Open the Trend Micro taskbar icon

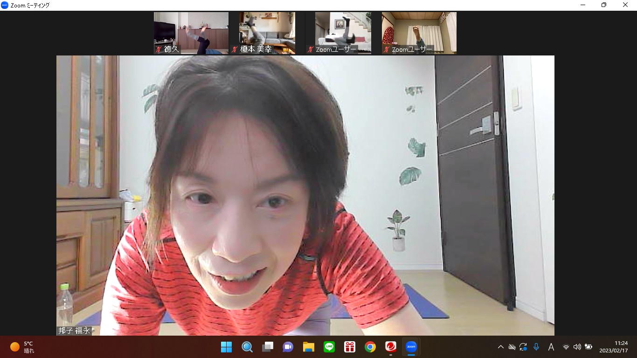click(x=391, y=347)
